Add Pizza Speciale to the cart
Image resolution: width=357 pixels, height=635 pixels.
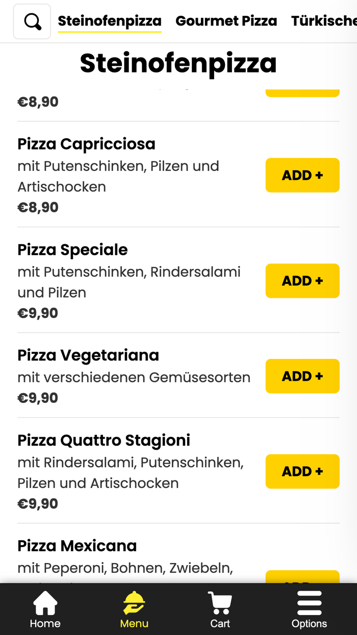click(302, 281)
